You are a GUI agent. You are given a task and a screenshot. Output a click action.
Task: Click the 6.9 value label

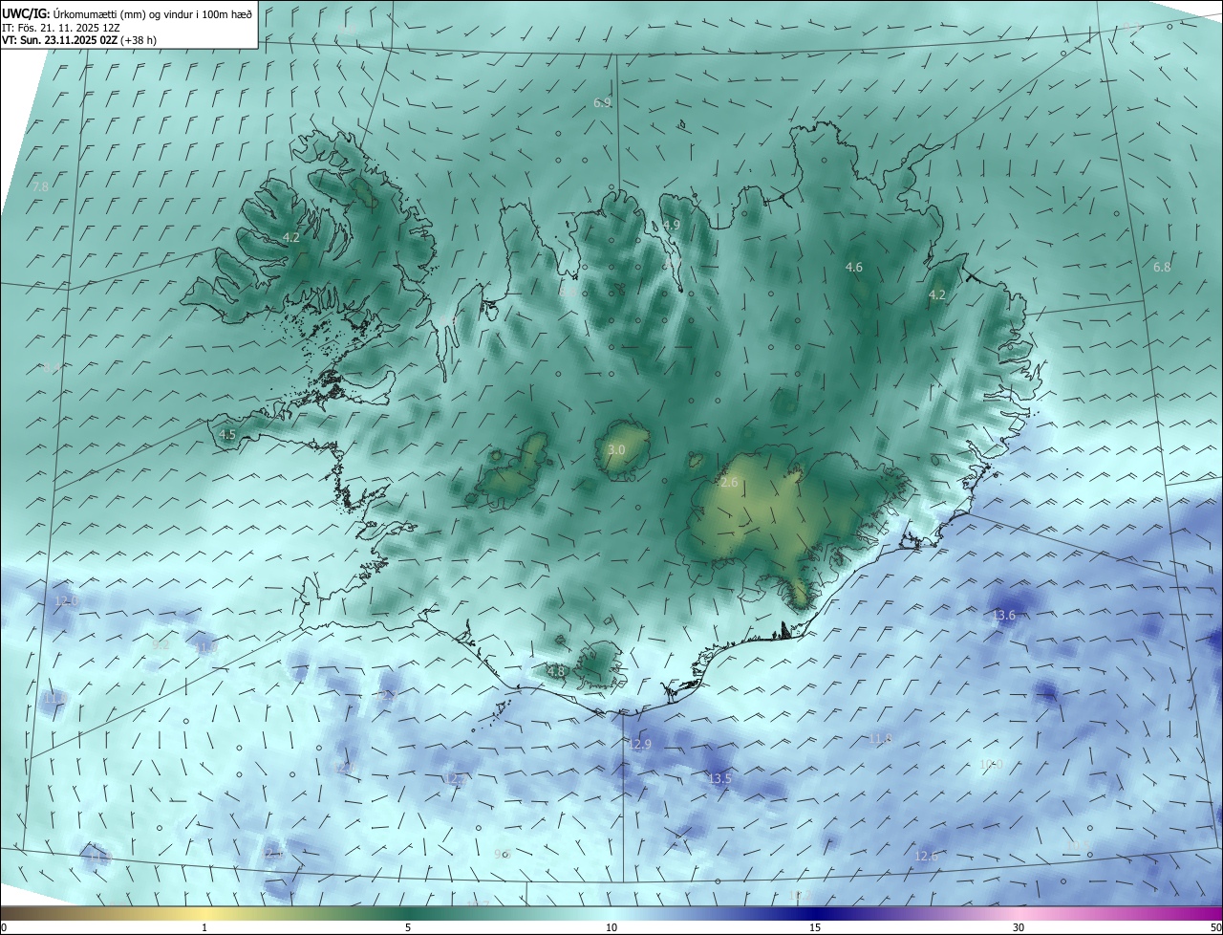coord(602,102)
